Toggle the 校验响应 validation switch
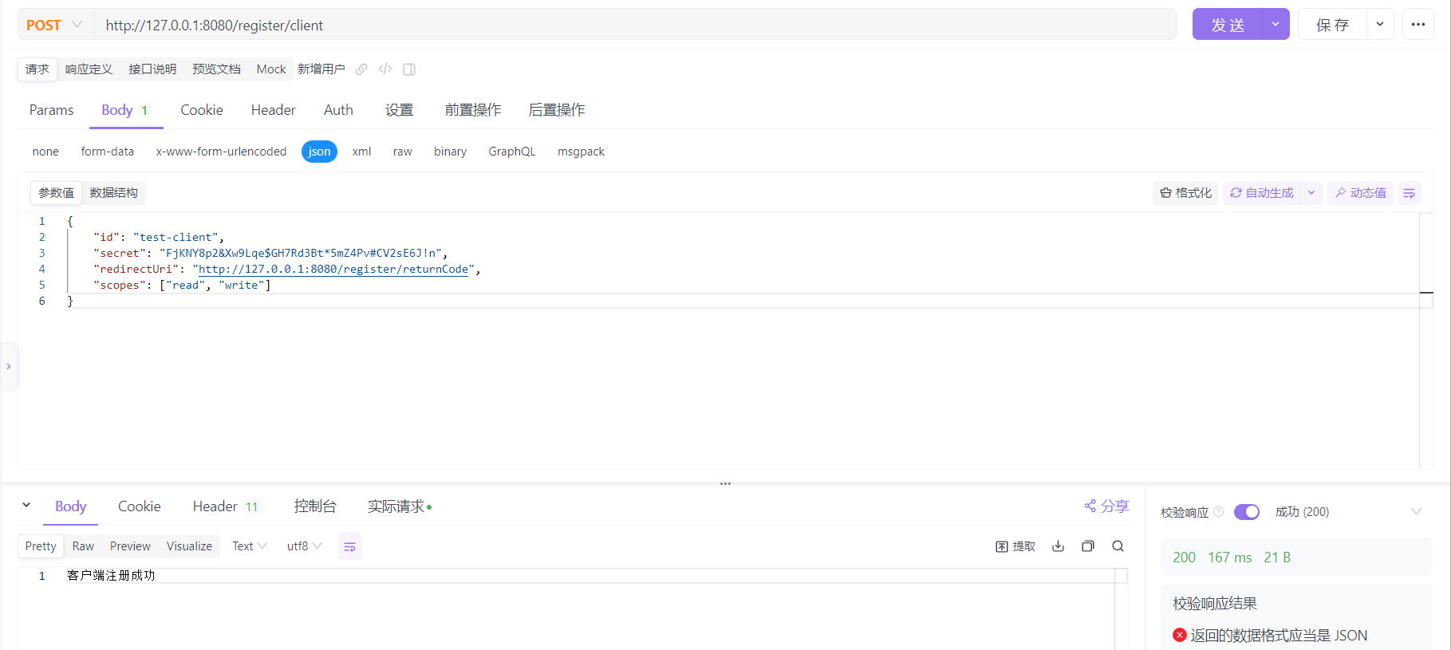1451x650 pixels. (x=1247, y=512)
